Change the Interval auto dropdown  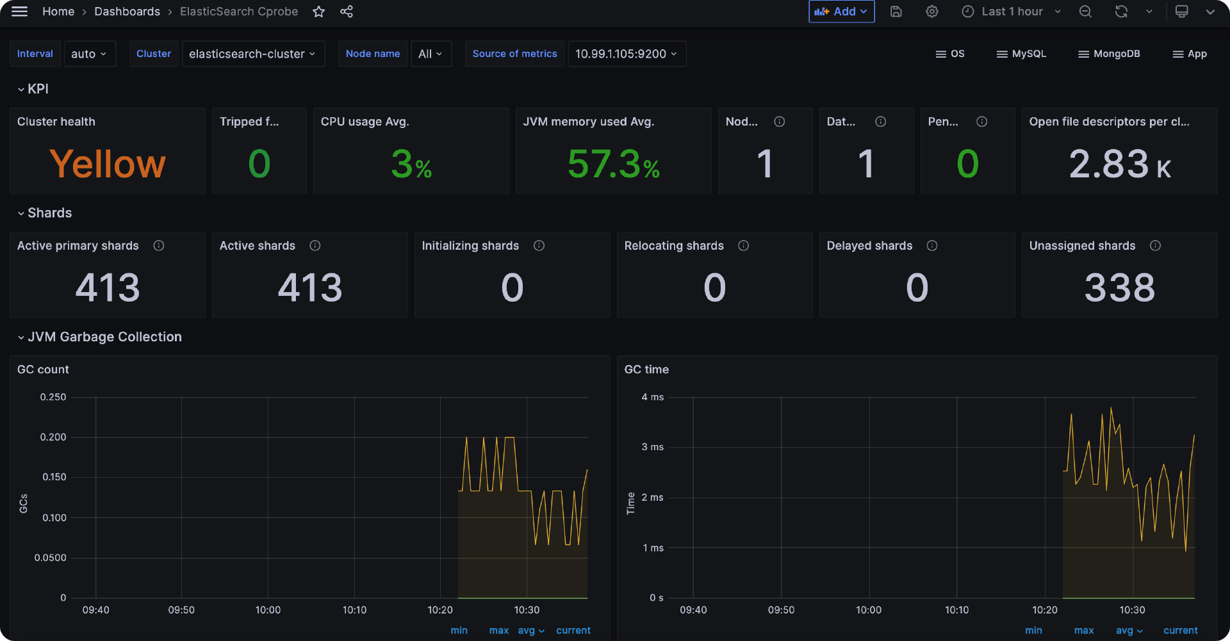click(89, 54)
